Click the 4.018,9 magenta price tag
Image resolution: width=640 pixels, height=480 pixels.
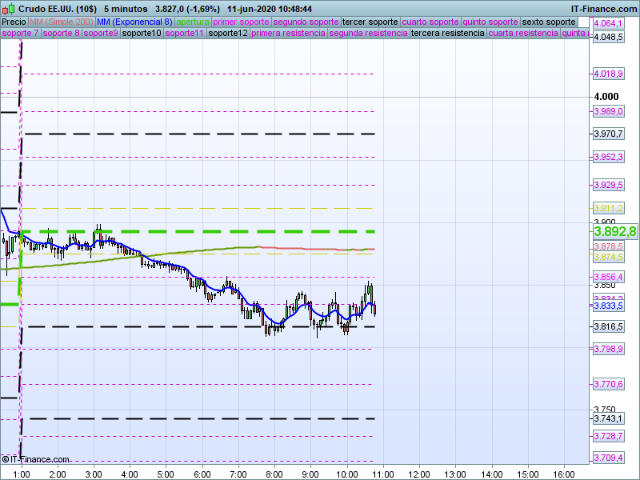pyautogui.click(x=608, y=74)
